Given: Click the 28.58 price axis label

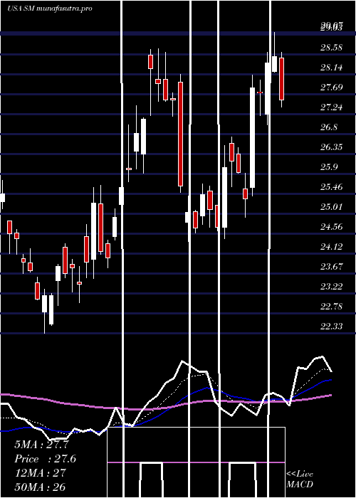Looking at the screenshot, I should pos(331,48).
